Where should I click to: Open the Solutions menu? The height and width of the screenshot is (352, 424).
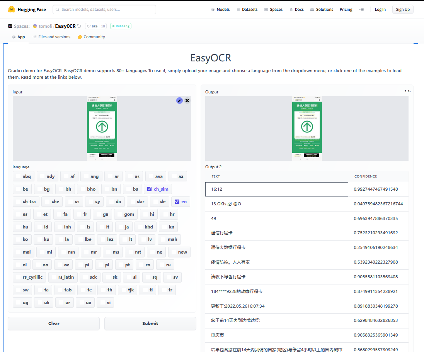322,9
